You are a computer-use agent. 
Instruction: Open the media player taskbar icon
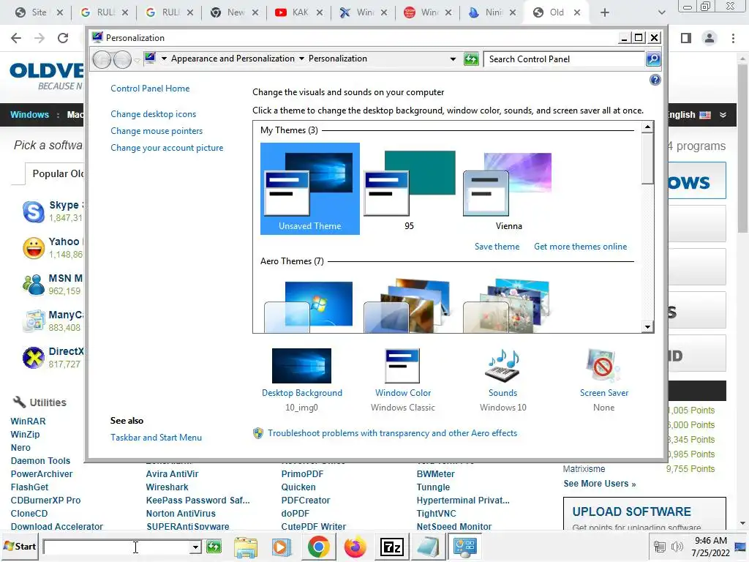click(282, 547)
